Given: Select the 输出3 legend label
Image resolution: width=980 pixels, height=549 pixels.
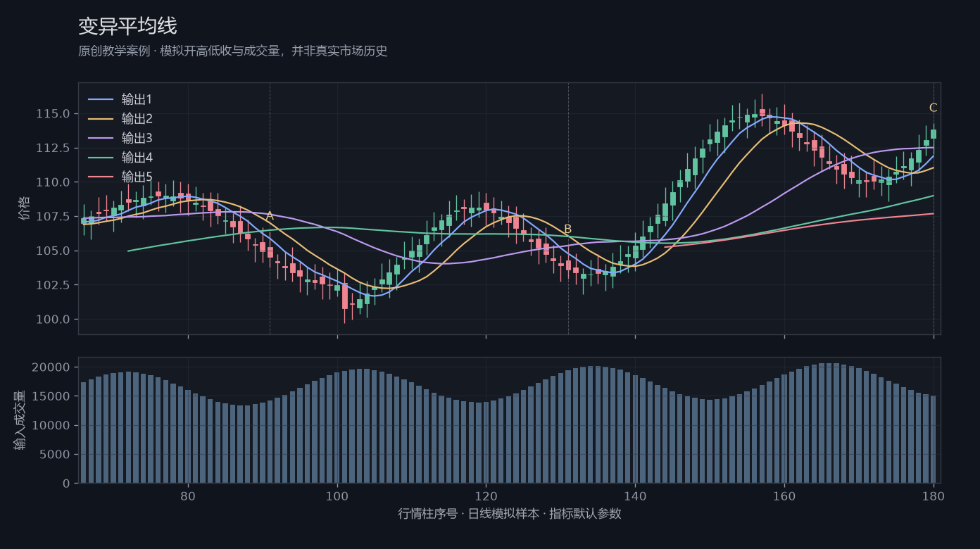Looking at the screenshot, I should (x=137, y=138).
